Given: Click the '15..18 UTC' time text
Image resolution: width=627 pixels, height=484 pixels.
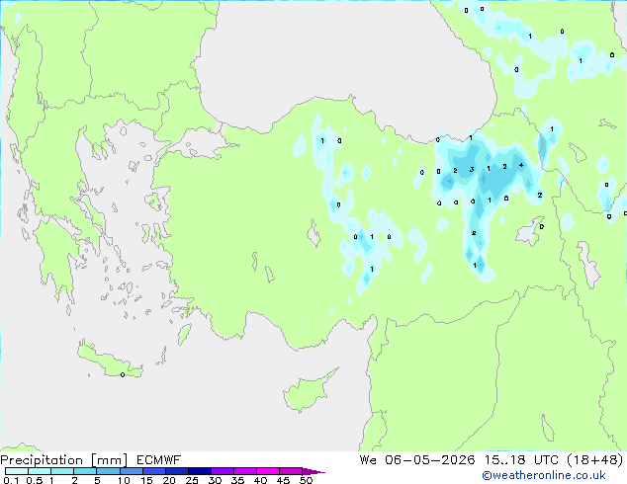Looking at the screenshot, I should [521, 460].
